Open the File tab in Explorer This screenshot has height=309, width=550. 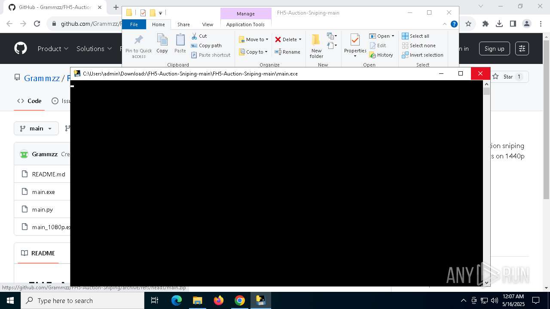134,24
